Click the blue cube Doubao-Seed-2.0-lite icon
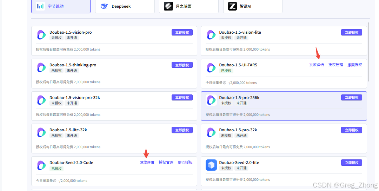Viewport: 379px width, 191px height. coord(211,165)
